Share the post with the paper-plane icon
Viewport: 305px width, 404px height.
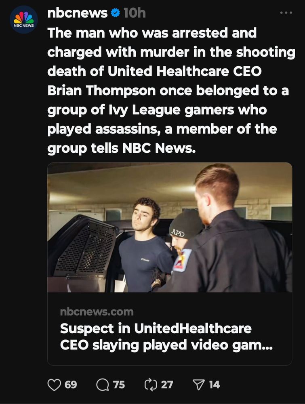pyautogui.click(x=199, y=385)
